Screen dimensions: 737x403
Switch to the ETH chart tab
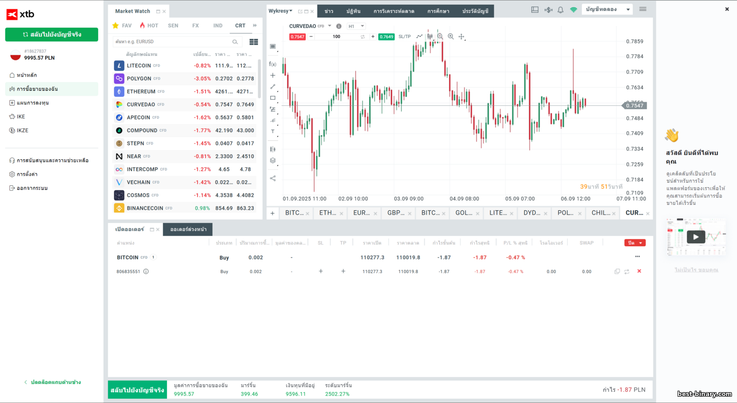click(x=328, y=213)
